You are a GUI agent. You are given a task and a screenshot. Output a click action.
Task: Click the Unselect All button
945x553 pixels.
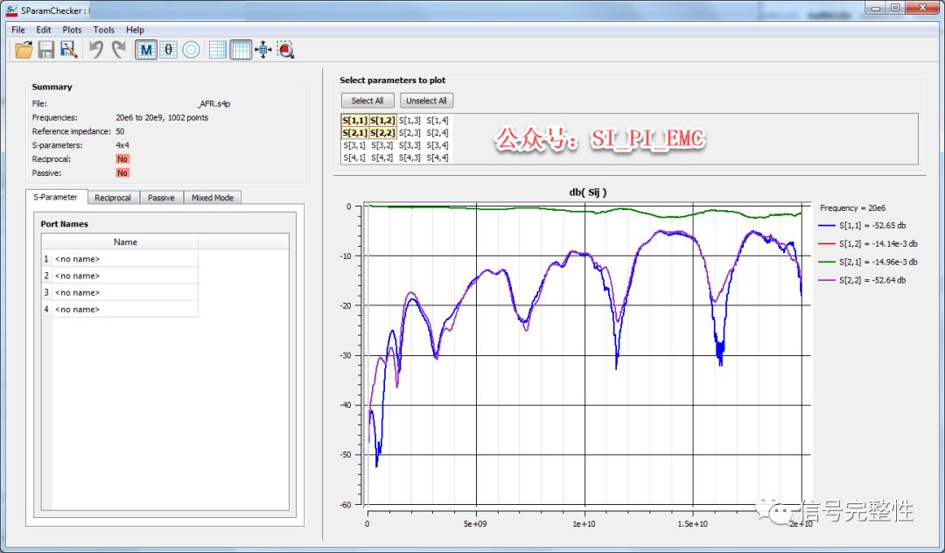click(426, 101)
